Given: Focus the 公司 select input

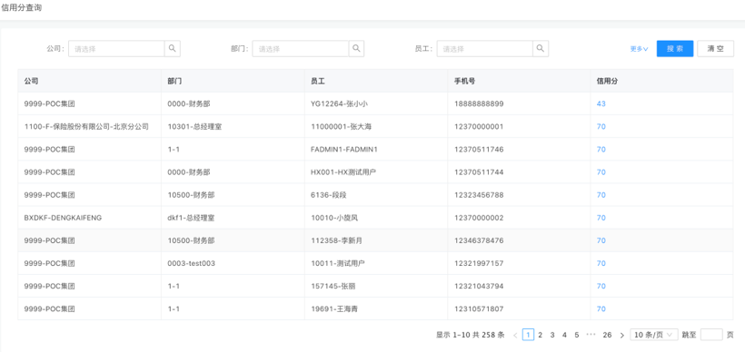Looking at the screenshot, I should pyautogui.click(x=116, y=48).
